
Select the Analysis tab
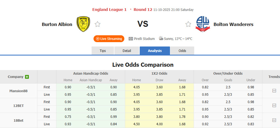(x=155, y=51)
